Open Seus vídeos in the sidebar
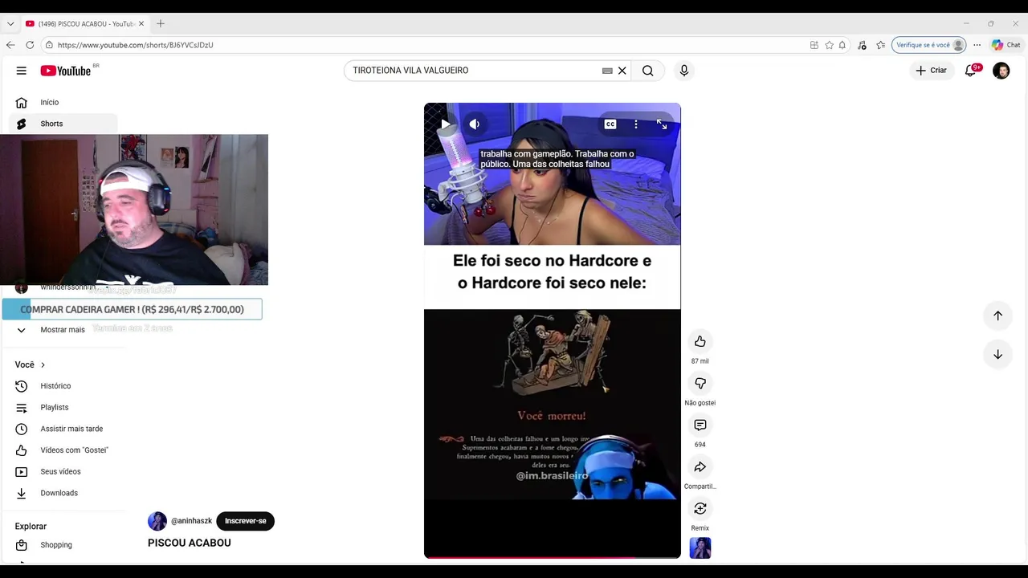This screenshot has width=1028, height=578. coord(63,472)
